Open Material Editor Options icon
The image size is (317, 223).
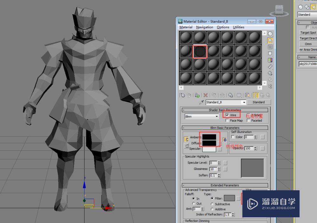click(270, 73)
